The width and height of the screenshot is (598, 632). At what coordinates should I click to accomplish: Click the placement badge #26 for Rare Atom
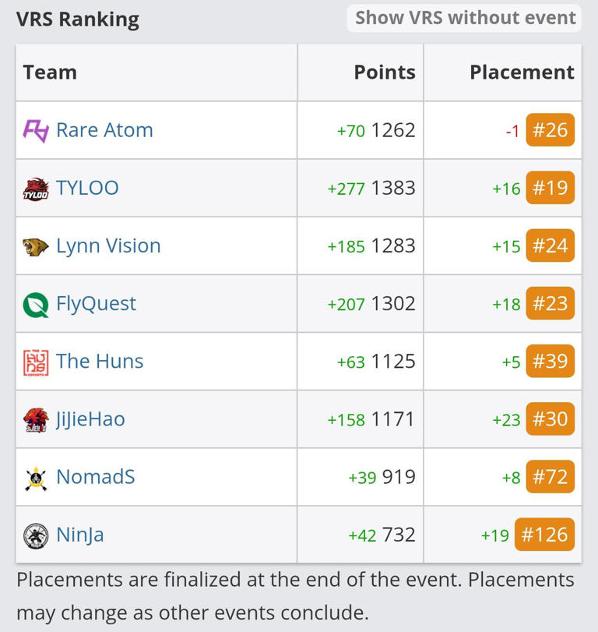click(x=548, y=130)
